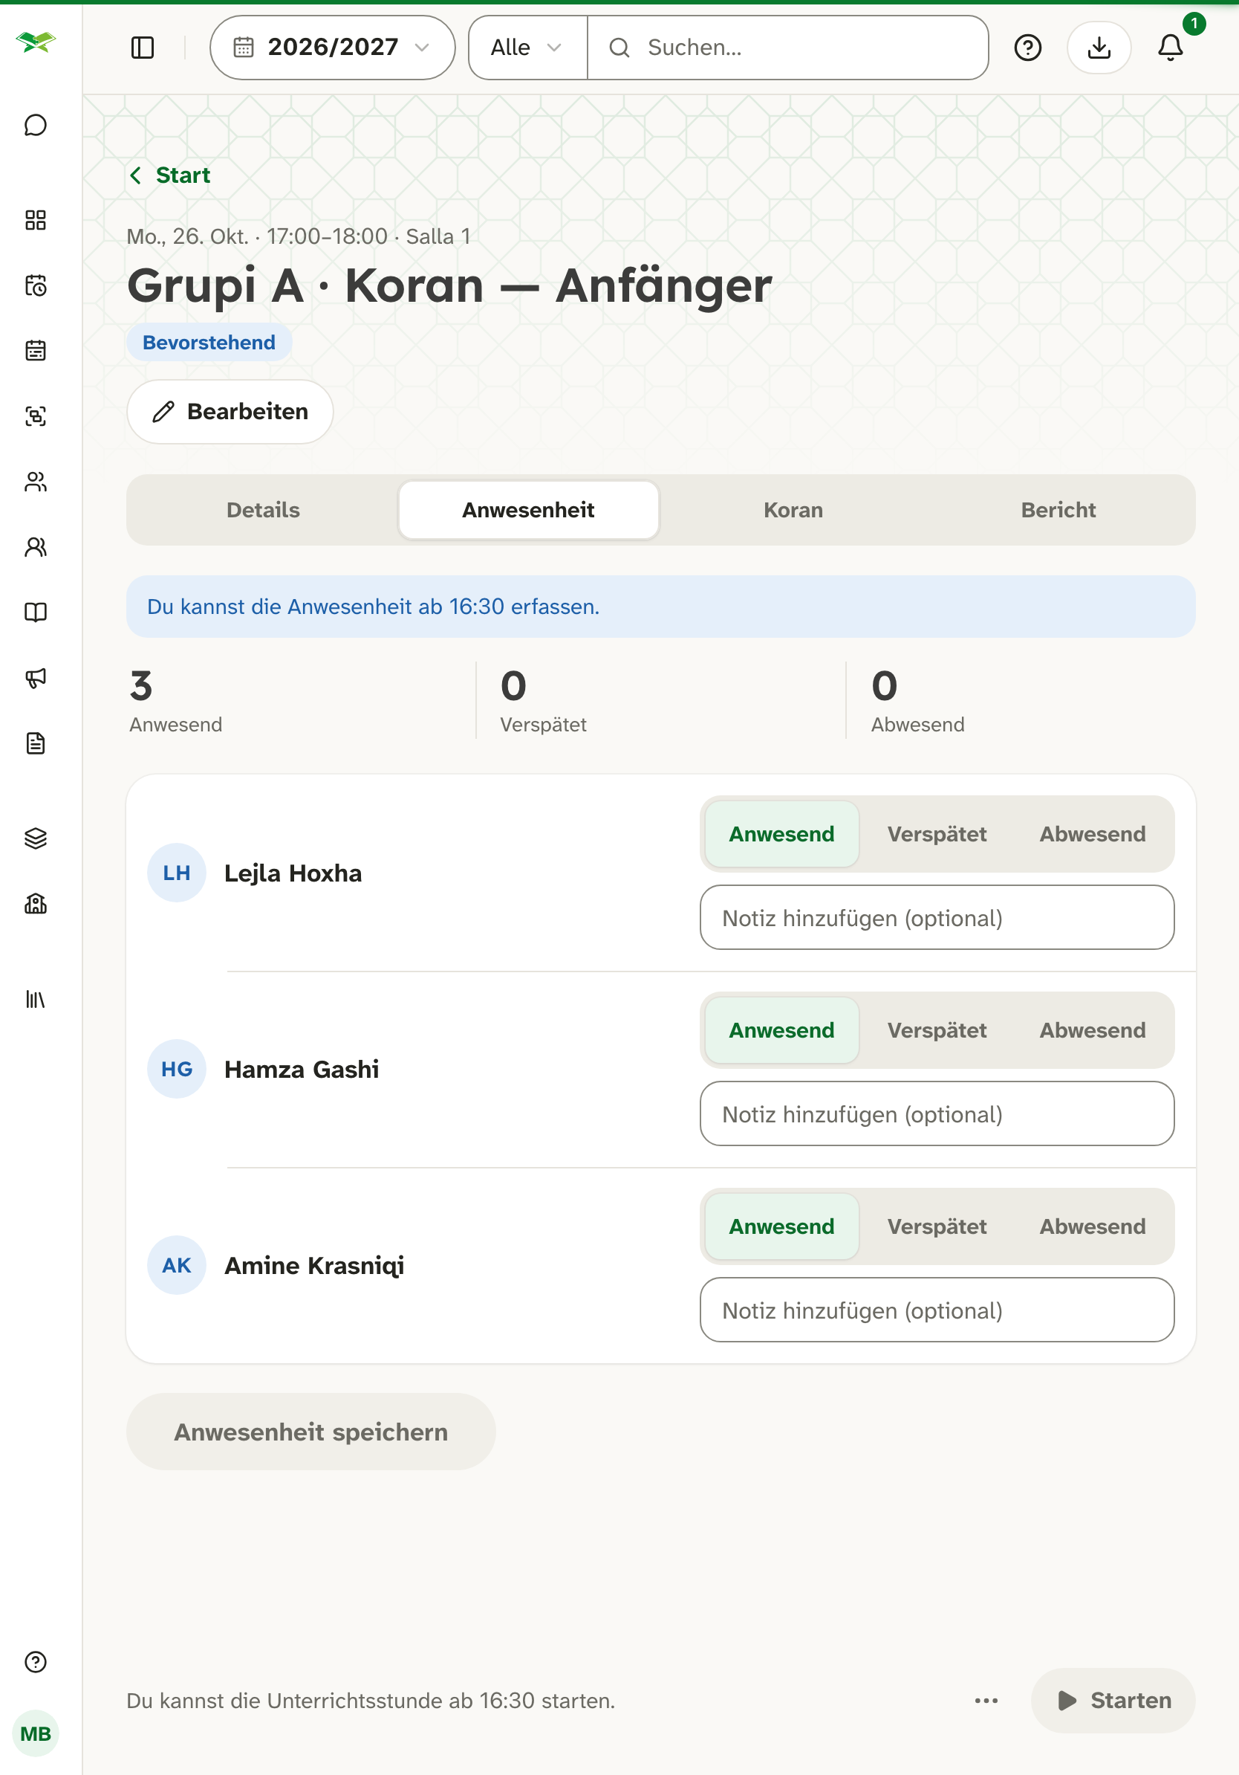
Task: Open the open-book sidebar icon
Action: pyautogui.click(x=36, y=612)
